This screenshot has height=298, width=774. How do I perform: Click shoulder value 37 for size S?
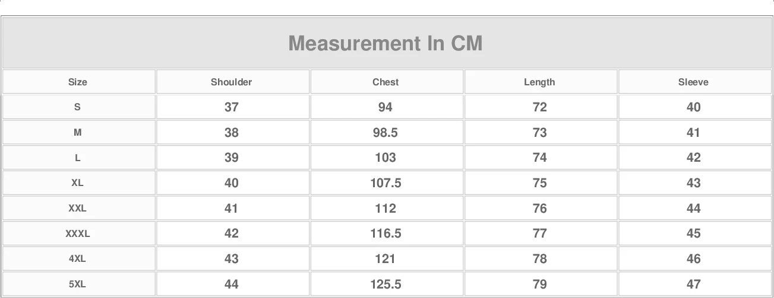231,107
